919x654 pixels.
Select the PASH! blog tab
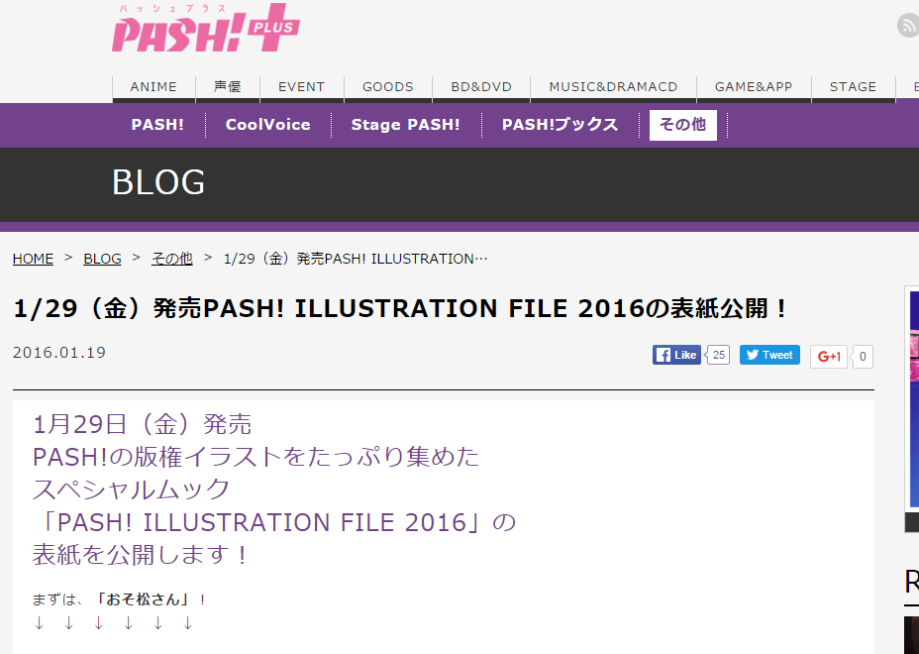coord(157,125)
